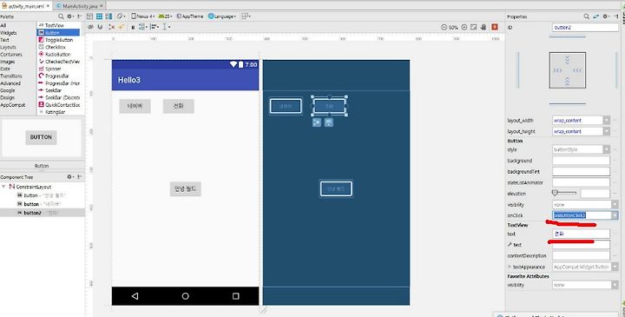The width and height of the screenshot is (625, 317).
Task: Open Component Tree gear menu
Action: 70,176
